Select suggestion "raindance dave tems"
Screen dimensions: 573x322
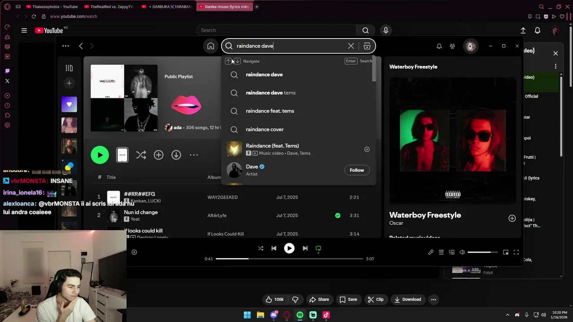coord(298,93)
